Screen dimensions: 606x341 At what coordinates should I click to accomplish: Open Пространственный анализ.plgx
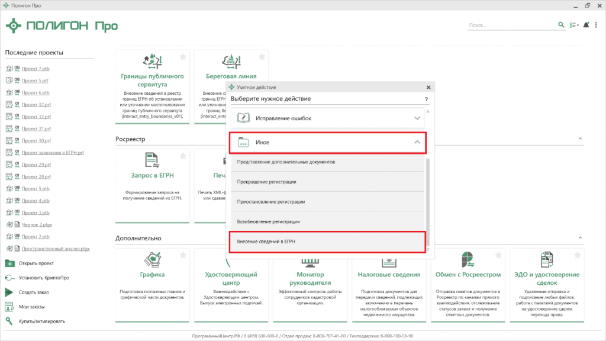coord(56,249)
